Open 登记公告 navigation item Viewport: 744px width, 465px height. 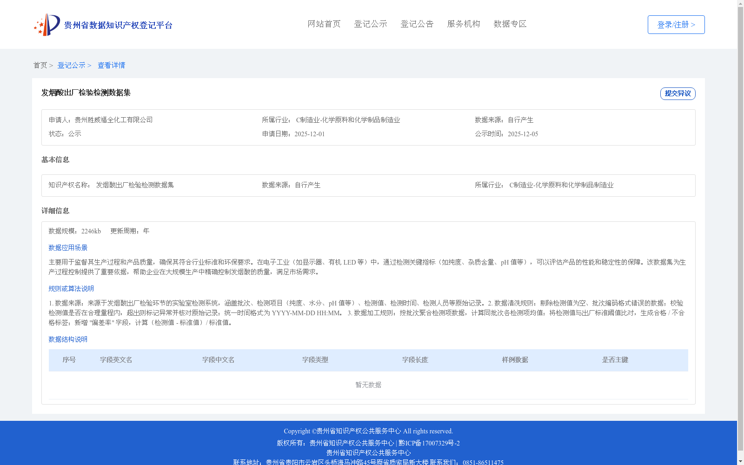pyautogui.click(x=417, y=24)
